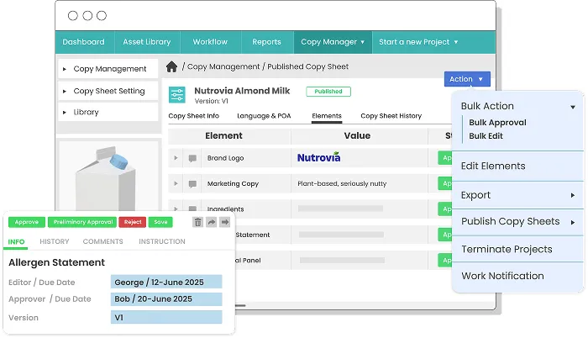Expand Copy Sheet Setting in sidebar
The image size is (588, 338).
pyautogui.click(x=65, y=92)
